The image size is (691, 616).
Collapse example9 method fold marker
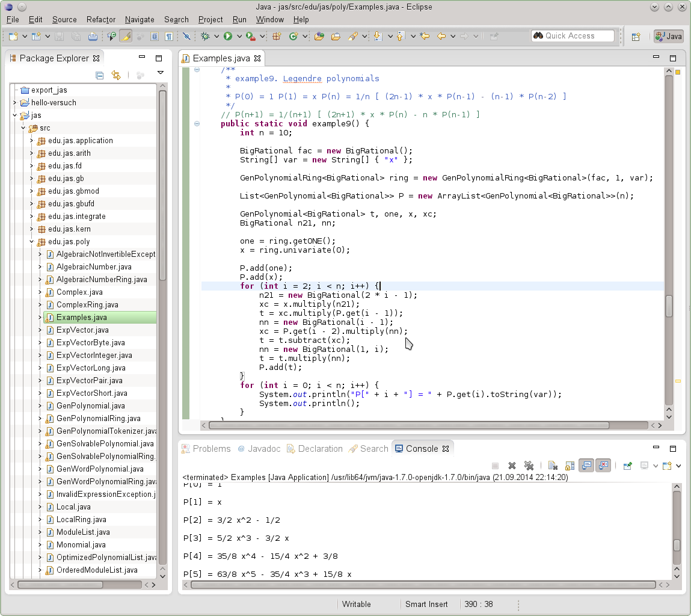(x=197, y=123)
